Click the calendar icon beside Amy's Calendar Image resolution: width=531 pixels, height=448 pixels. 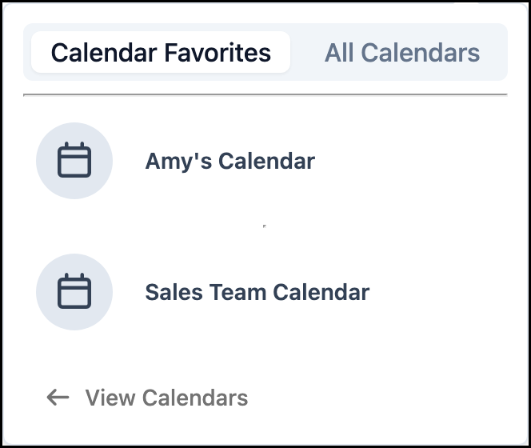(x=74, y=160)
